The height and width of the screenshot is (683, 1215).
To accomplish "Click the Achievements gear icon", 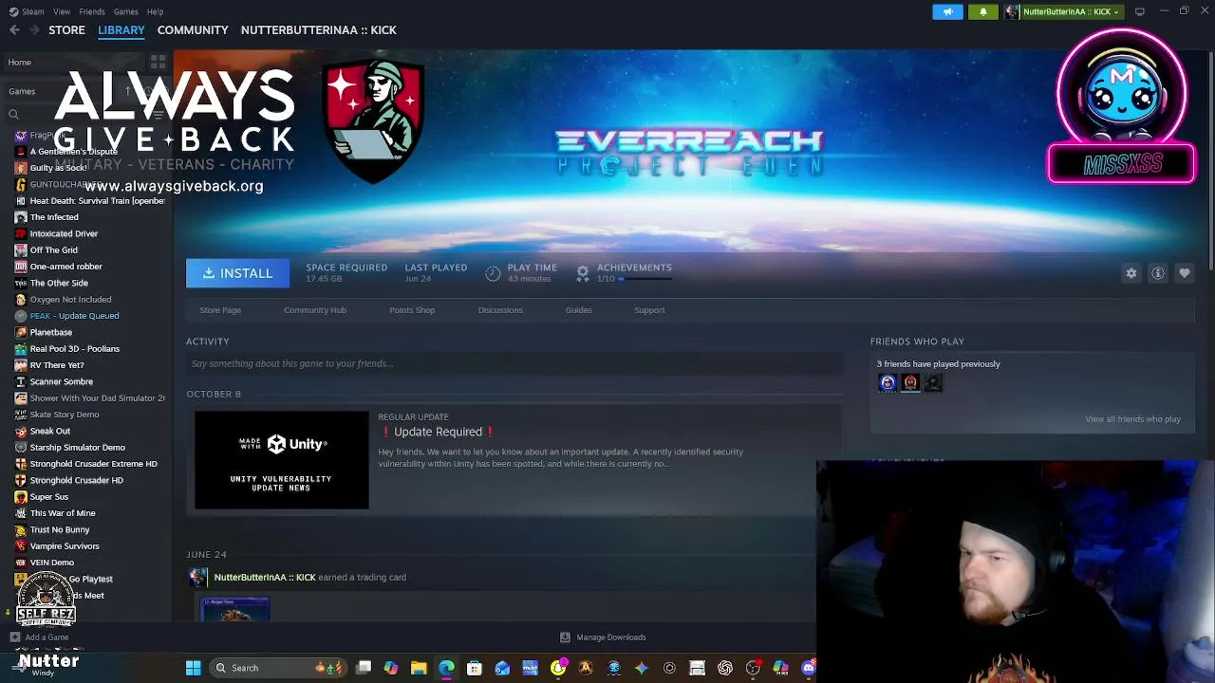I will (x=583, y=273).
